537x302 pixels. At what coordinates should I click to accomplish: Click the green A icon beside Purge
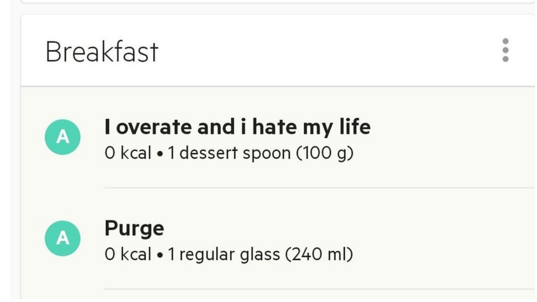pos(63,238)
